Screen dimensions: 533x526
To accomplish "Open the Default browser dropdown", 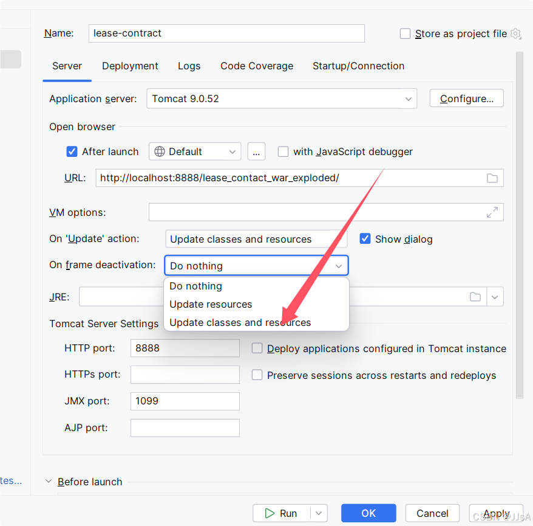I will pos(195,151).
